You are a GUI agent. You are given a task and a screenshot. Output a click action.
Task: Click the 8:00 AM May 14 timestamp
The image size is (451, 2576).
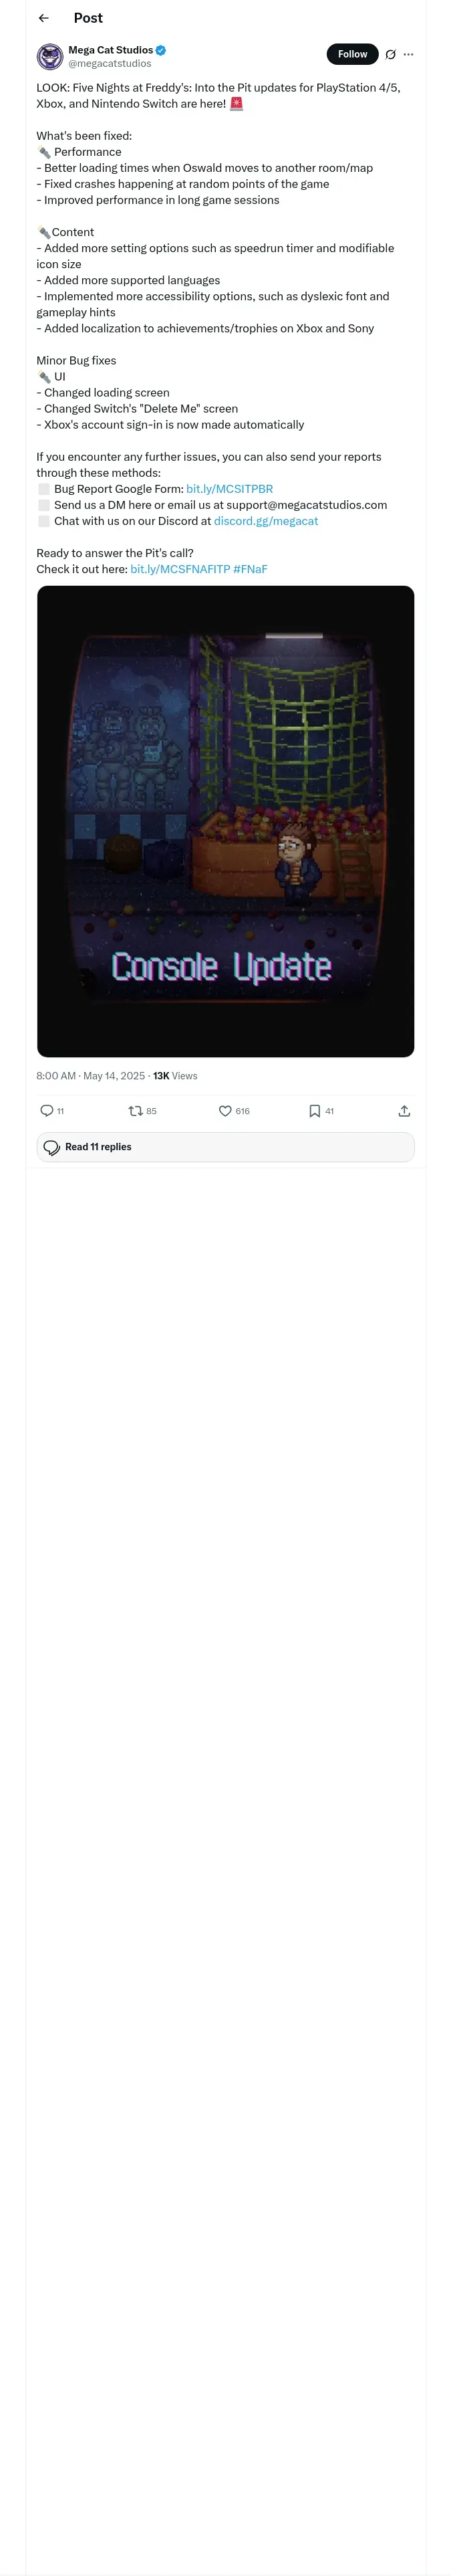tap(91, 1076)
